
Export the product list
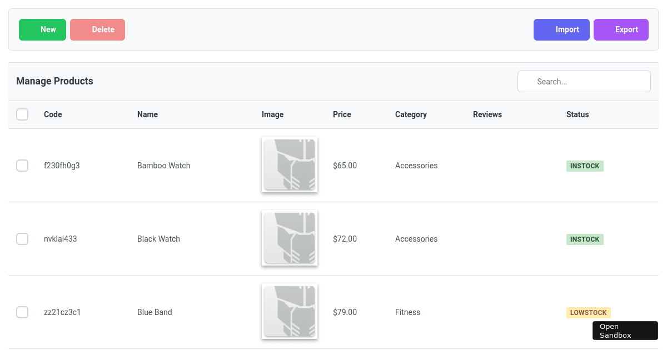[x=621, y=30]
